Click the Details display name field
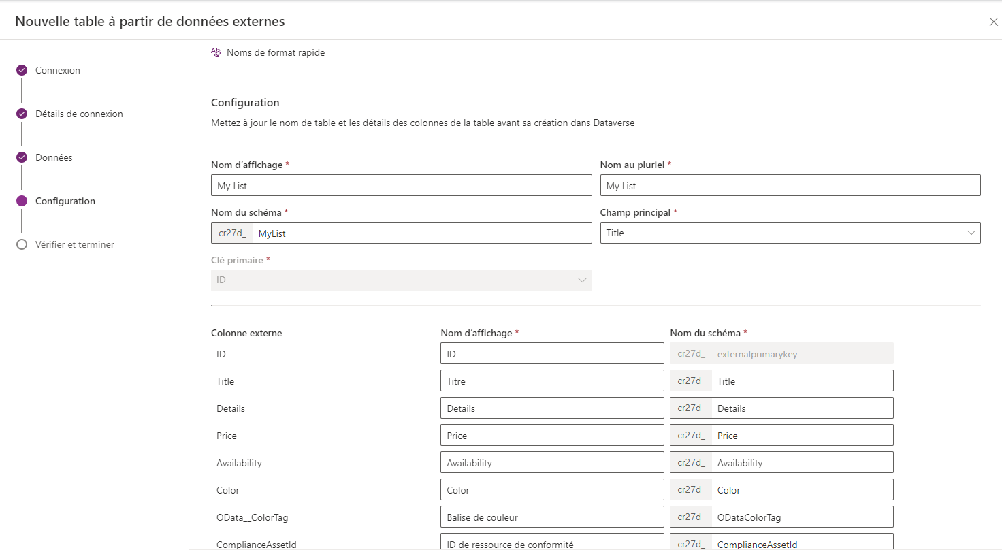Viewport: 1002px width, 550px height. [552, 408]
